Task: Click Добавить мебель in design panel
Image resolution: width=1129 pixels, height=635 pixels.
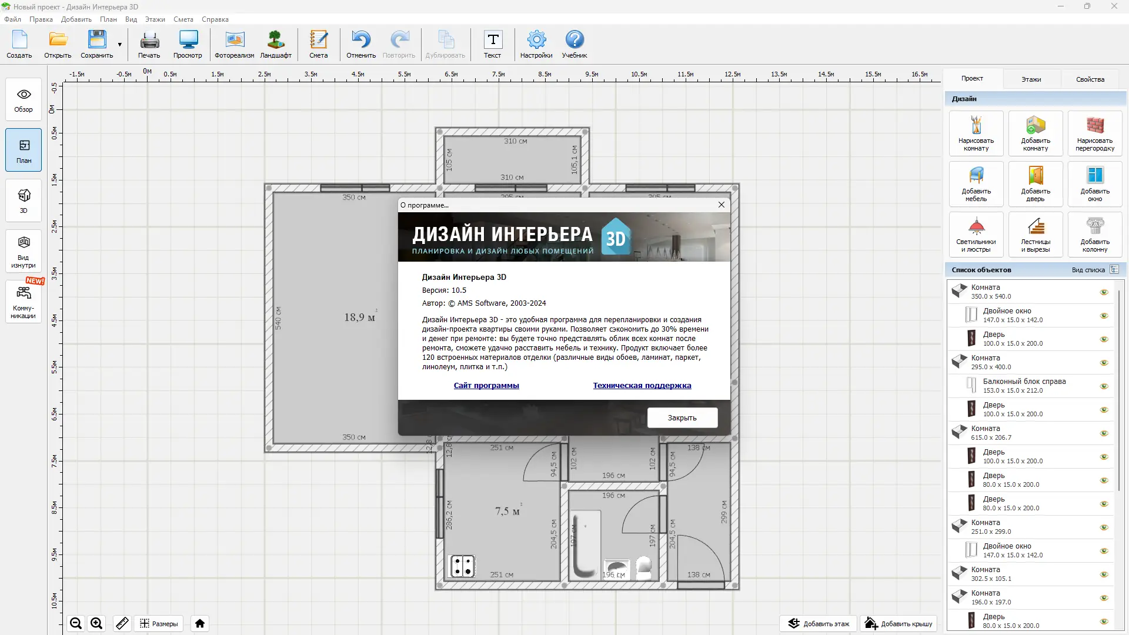Action: pyautogui.click(x=976, y=184)
